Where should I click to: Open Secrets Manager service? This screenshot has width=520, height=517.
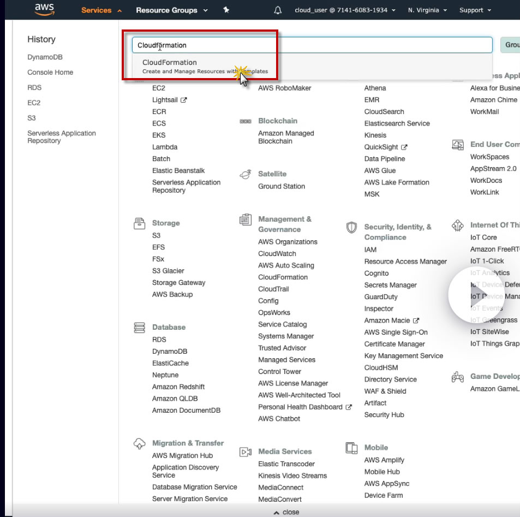(390, 285)
